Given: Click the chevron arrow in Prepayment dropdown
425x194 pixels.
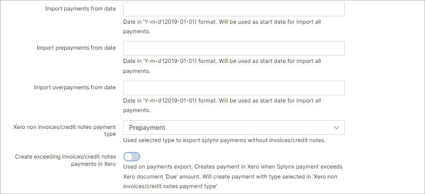Looking at the screenshot, I should (337, 128).
